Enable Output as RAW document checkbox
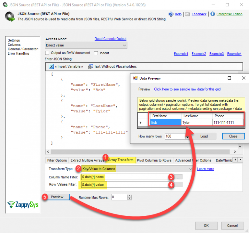 [x=47, y=53]
